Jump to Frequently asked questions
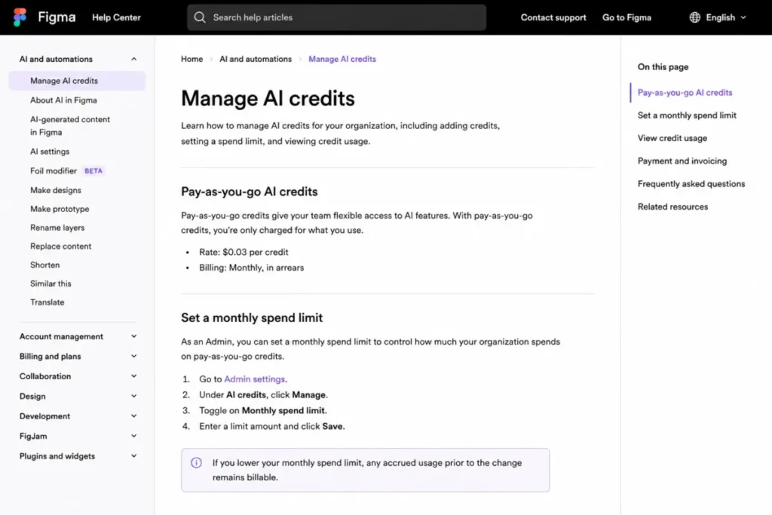 pyautogui.click(x=691, y=184)
